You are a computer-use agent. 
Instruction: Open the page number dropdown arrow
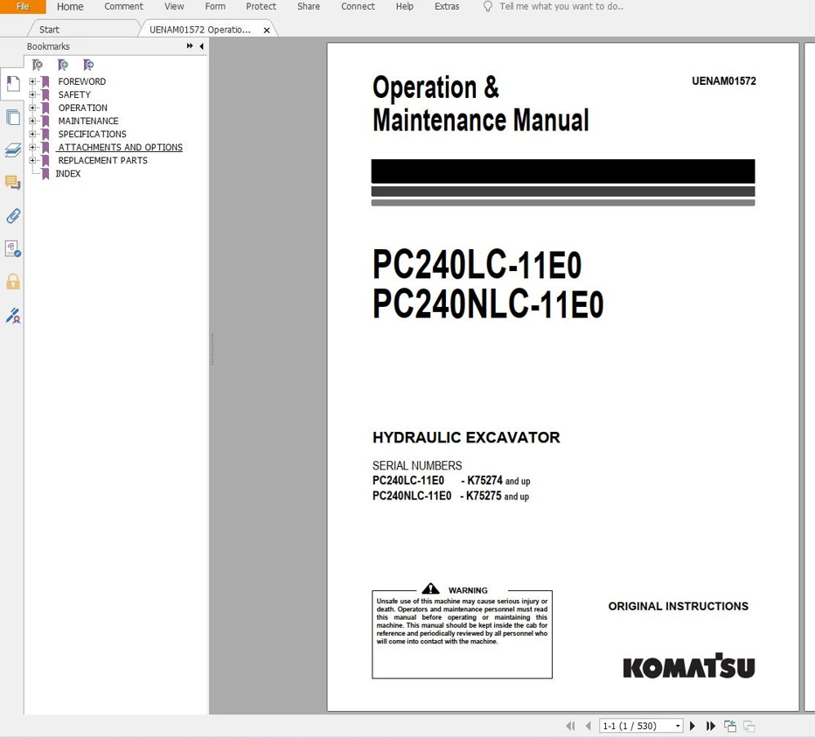tap(678, 726)
